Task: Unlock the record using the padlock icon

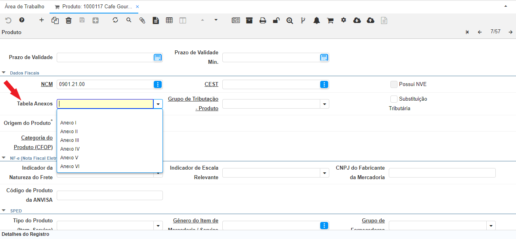Action: point(276,20)
